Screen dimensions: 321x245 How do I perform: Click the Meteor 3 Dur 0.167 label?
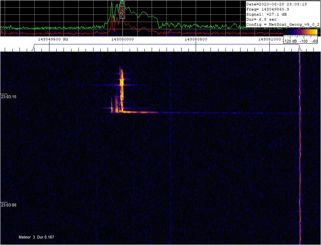tap(36, 237)
